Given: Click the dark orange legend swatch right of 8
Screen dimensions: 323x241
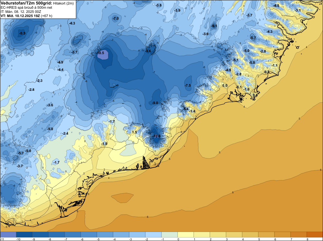Looking at the screenshot, I should point(315,235).
